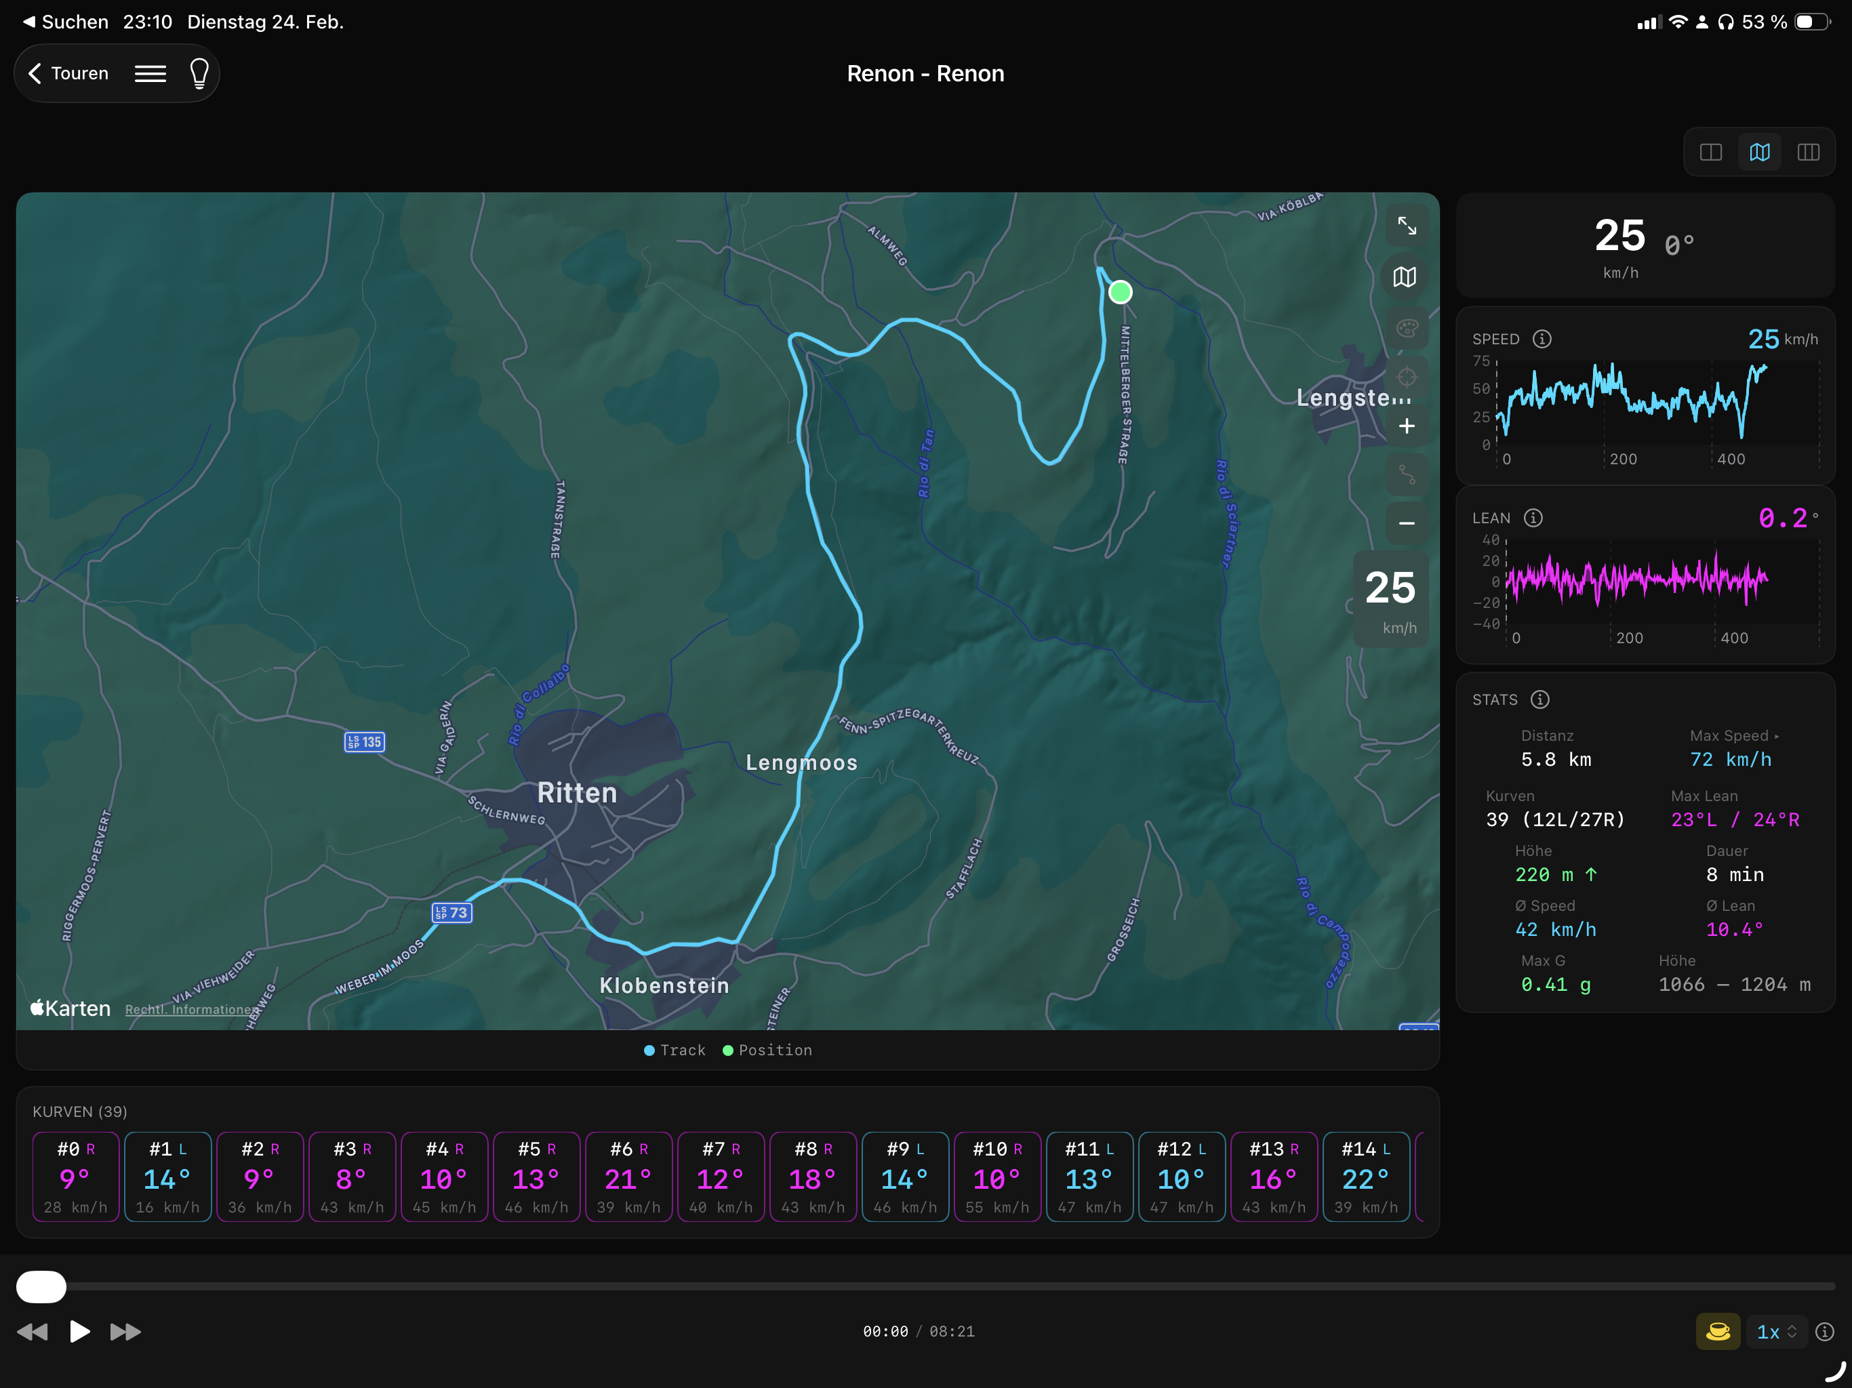Image resolution: width=1852 pixels, height=1388 pixels.
Task: Return to Suchen app in status bar
Action: (x=65, y=22)
